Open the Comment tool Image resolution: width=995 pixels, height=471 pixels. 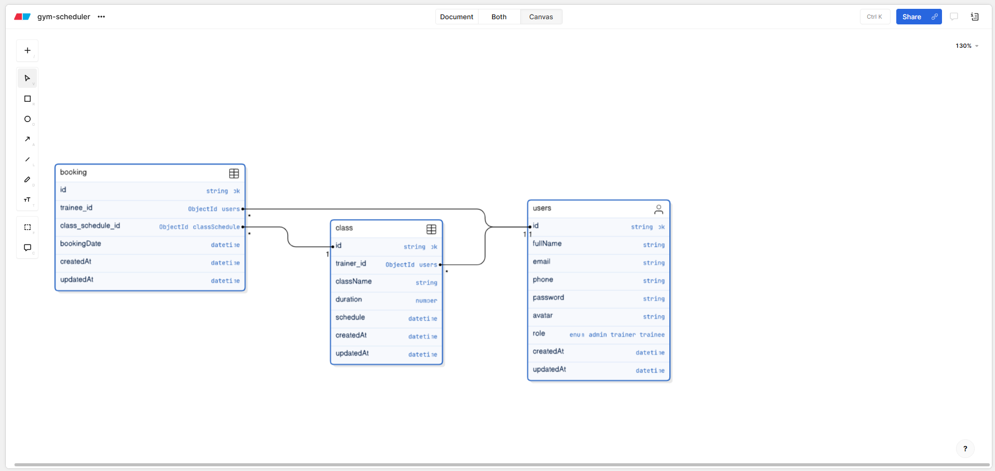tap(27, 248)
